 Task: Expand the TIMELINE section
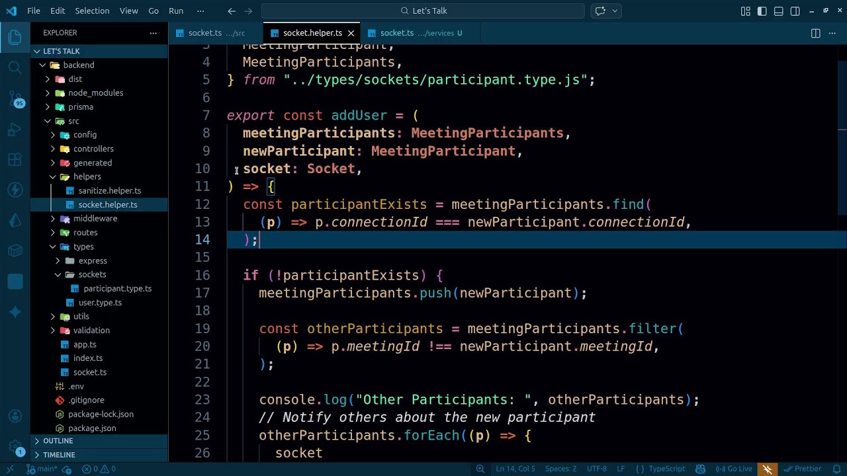[x=99, y=455]
